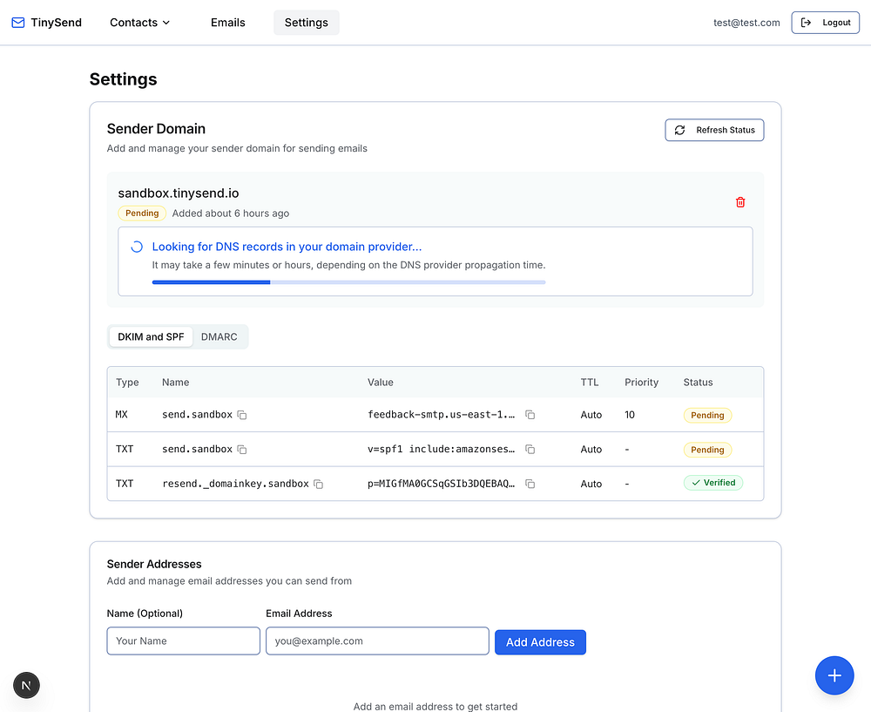Screen dimensions: 871x712
Task: Switch to the DMARC tab
Action: [x=219, y=337]
